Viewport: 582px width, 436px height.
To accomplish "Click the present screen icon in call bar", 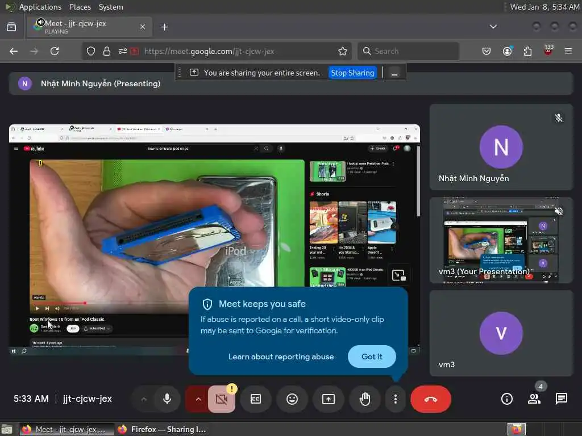I will click(329, 399).
